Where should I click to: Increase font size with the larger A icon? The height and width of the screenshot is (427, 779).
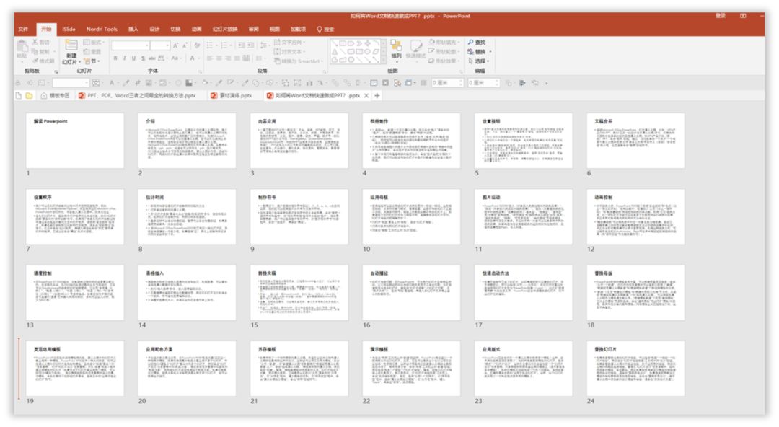[x=175, y=45]
